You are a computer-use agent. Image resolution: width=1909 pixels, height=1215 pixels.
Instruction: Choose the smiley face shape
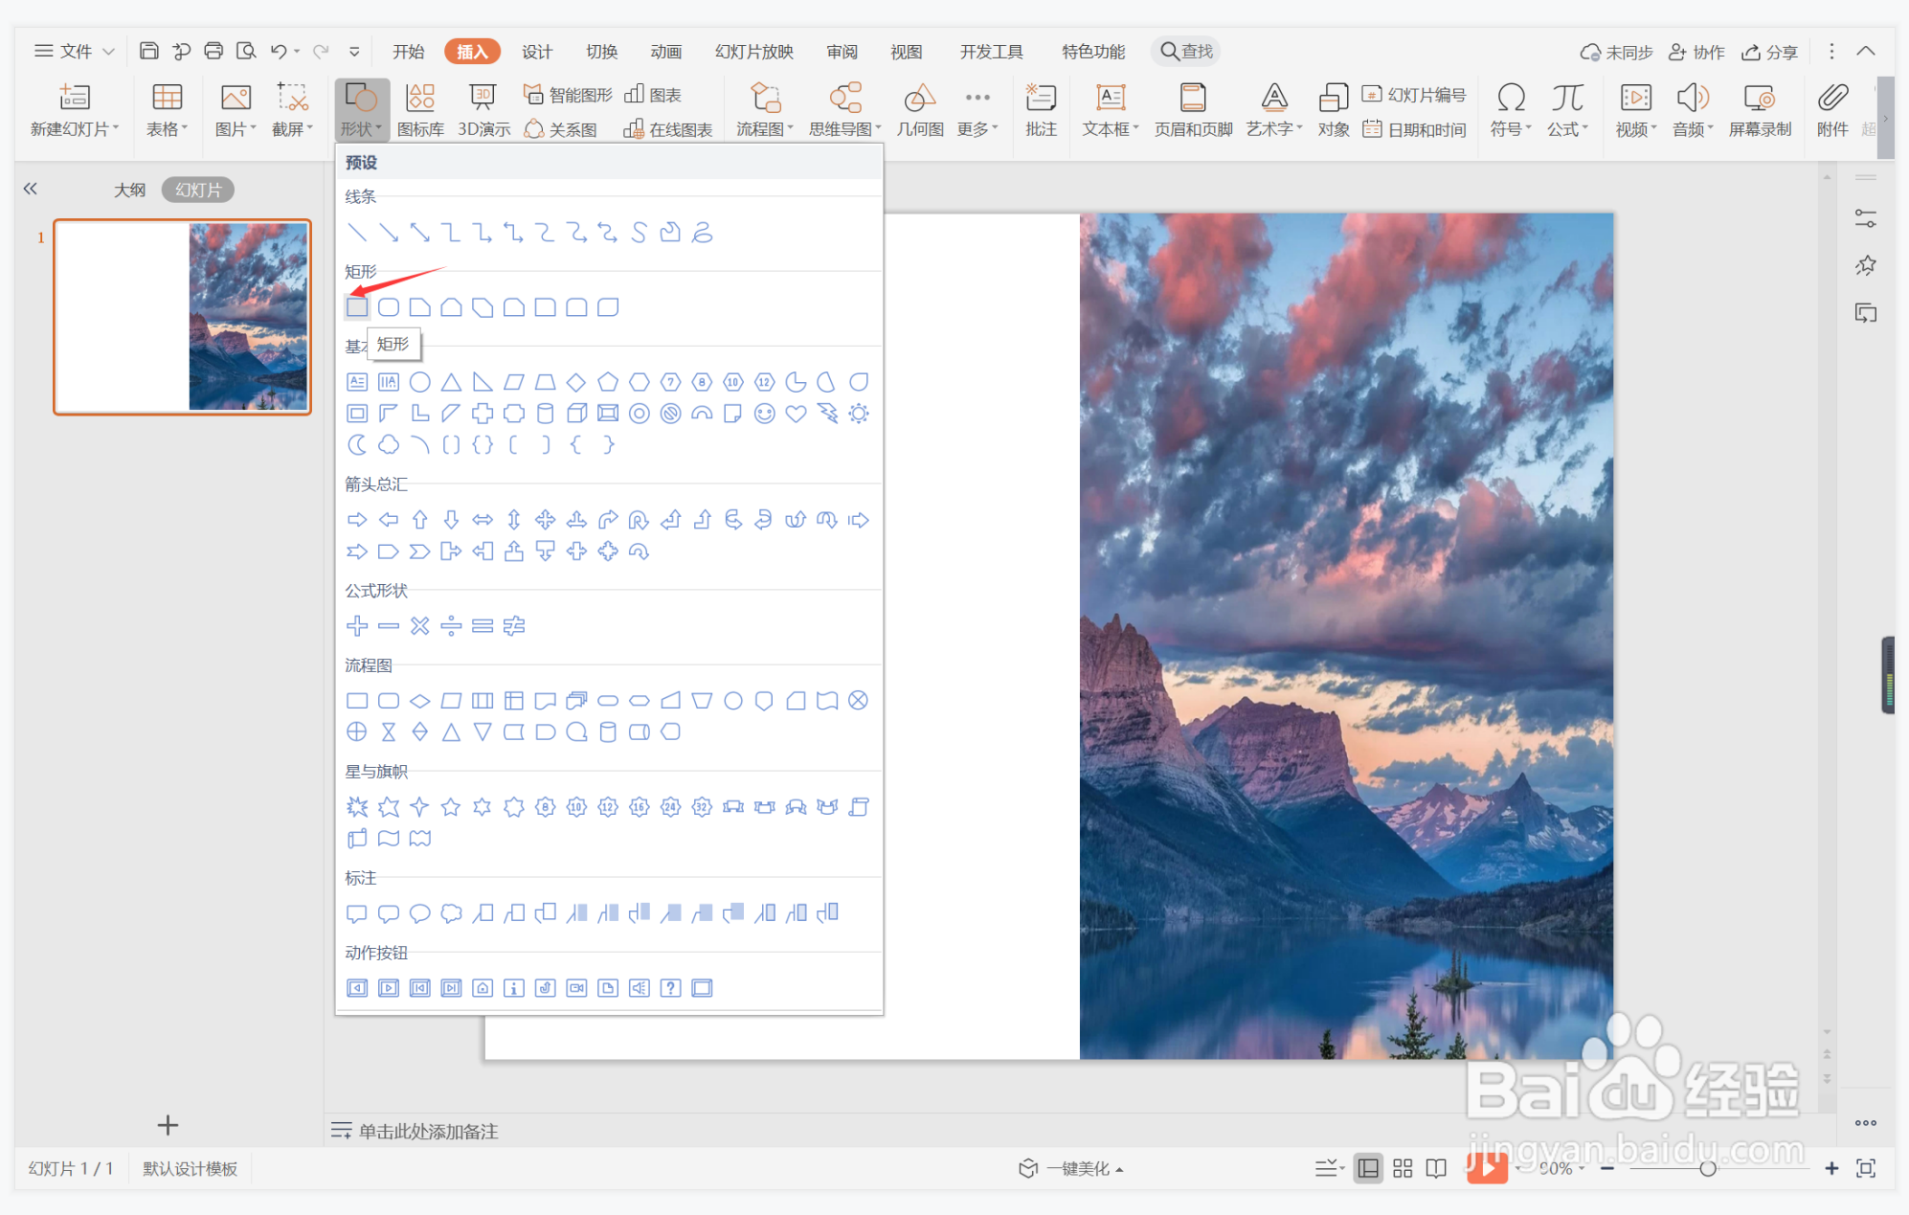(764, 414)
